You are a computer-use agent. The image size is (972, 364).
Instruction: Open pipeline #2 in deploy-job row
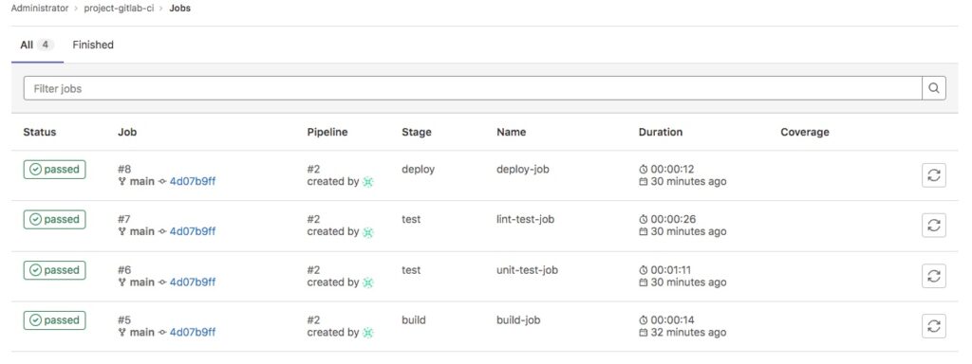pyautogui.click(x=313, y=169)
